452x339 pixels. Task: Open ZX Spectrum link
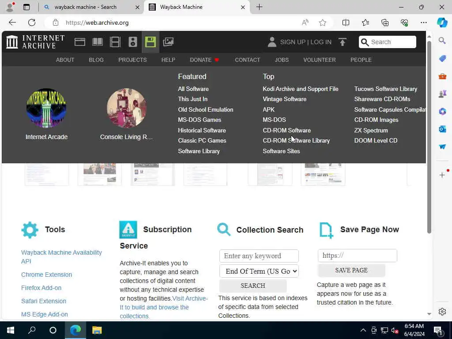371,130
